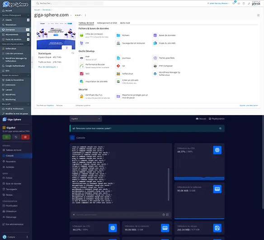The image size is (264, 240).
Task: Switch to Boîte mail tab
Action: [x=125, y=23]
